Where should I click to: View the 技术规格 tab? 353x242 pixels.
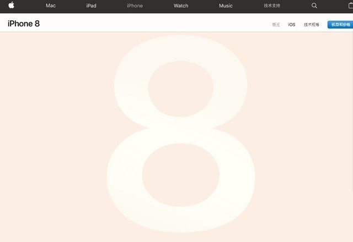(x=311, y=25)
